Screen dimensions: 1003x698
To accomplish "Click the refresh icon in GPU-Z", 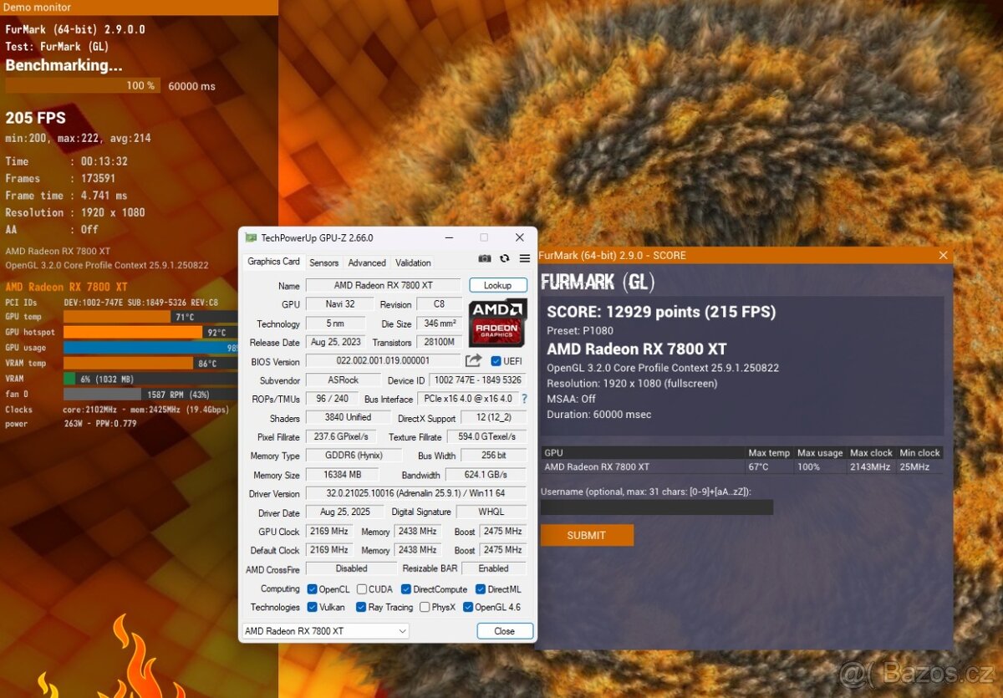I will tap(504, 259).
